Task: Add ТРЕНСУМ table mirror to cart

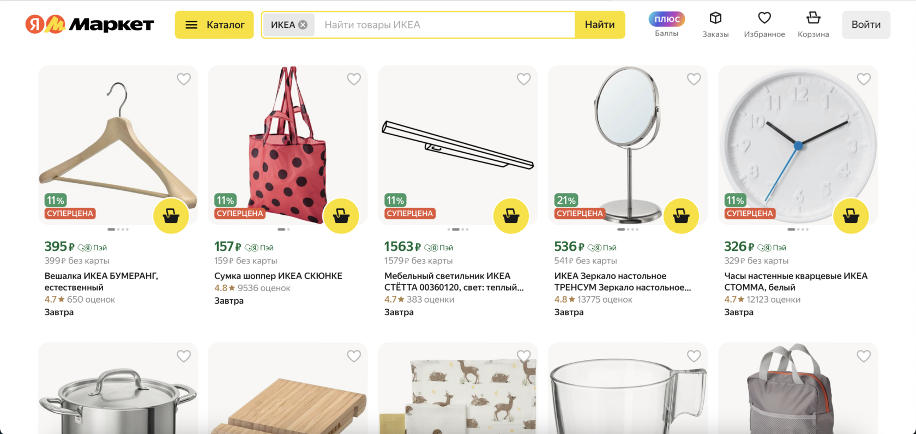Action: pyautogui.click(x=681, y=216)
